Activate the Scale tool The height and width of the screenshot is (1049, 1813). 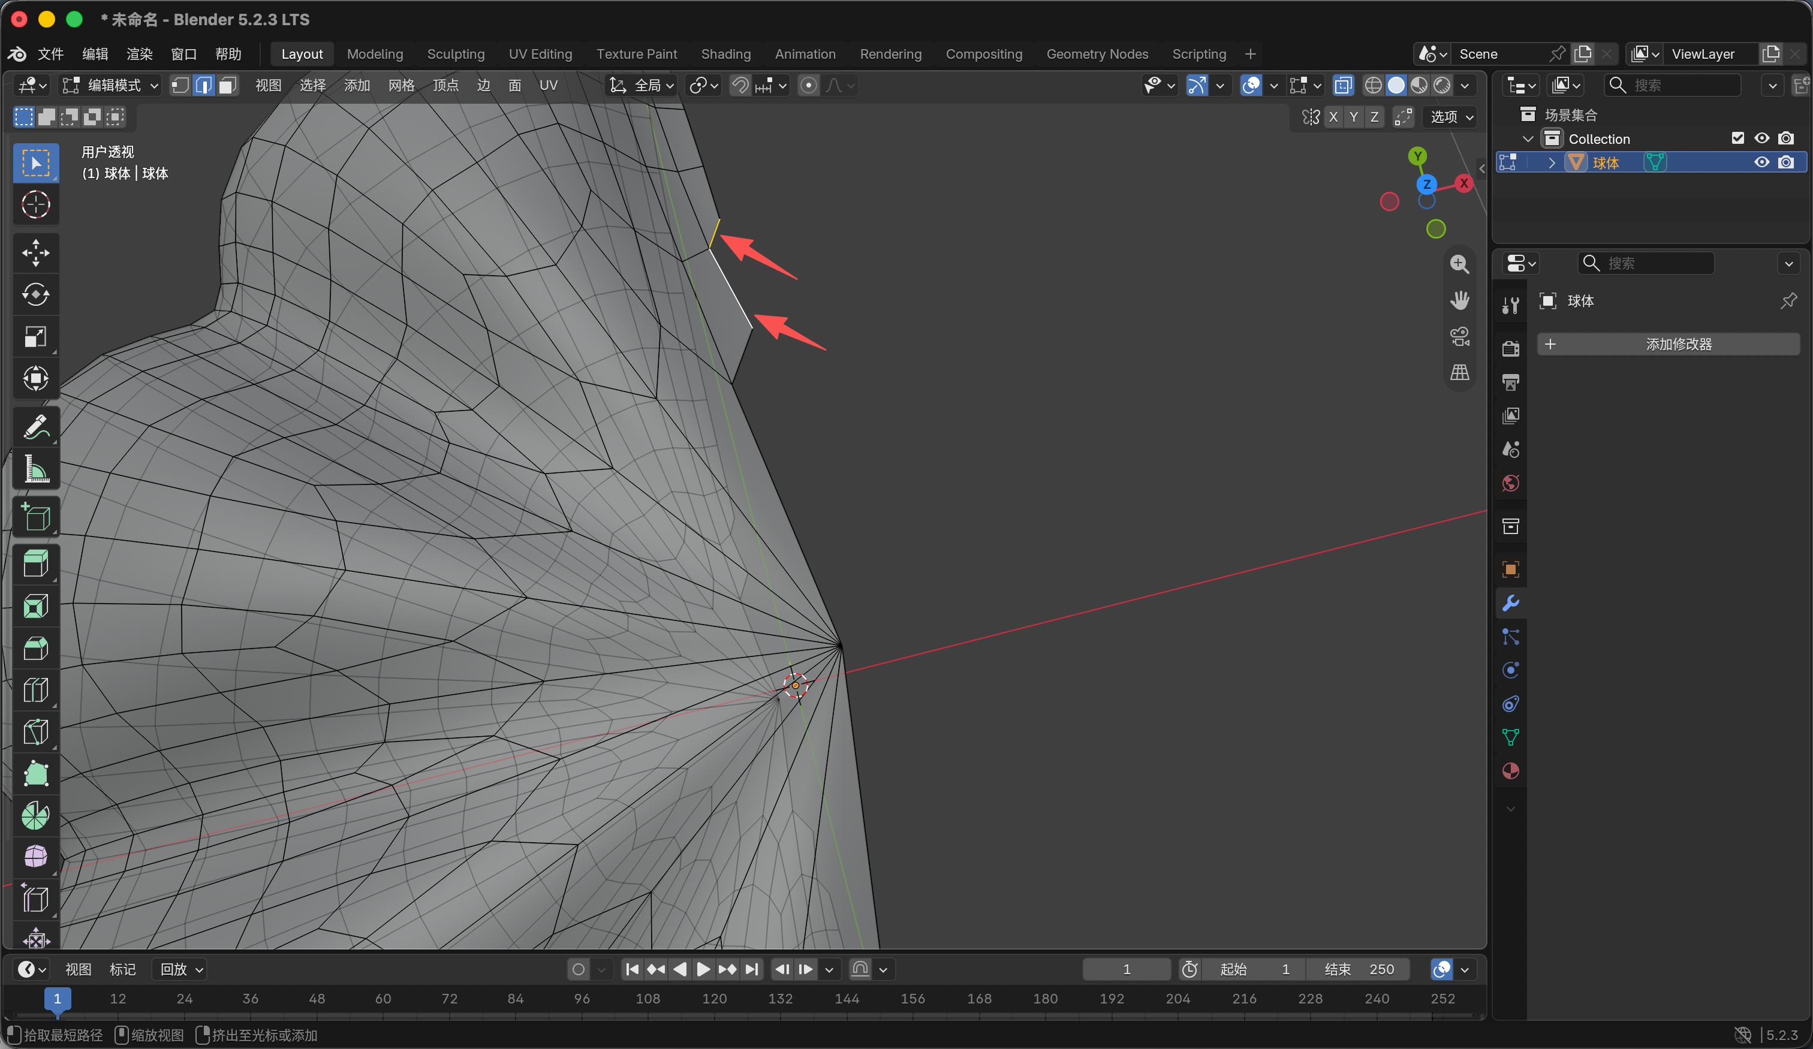point(35,337)
